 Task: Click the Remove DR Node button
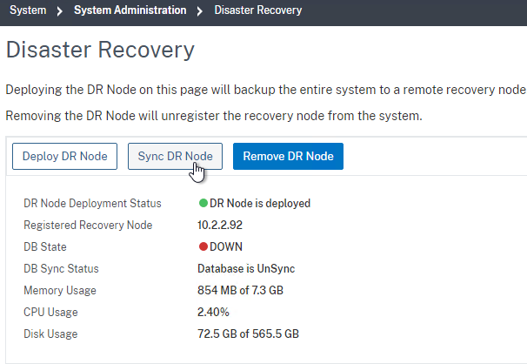[x=288, y=156]
